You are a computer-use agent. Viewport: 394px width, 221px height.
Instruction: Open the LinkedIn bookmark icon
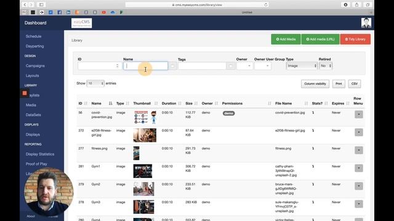click(68, 12)
